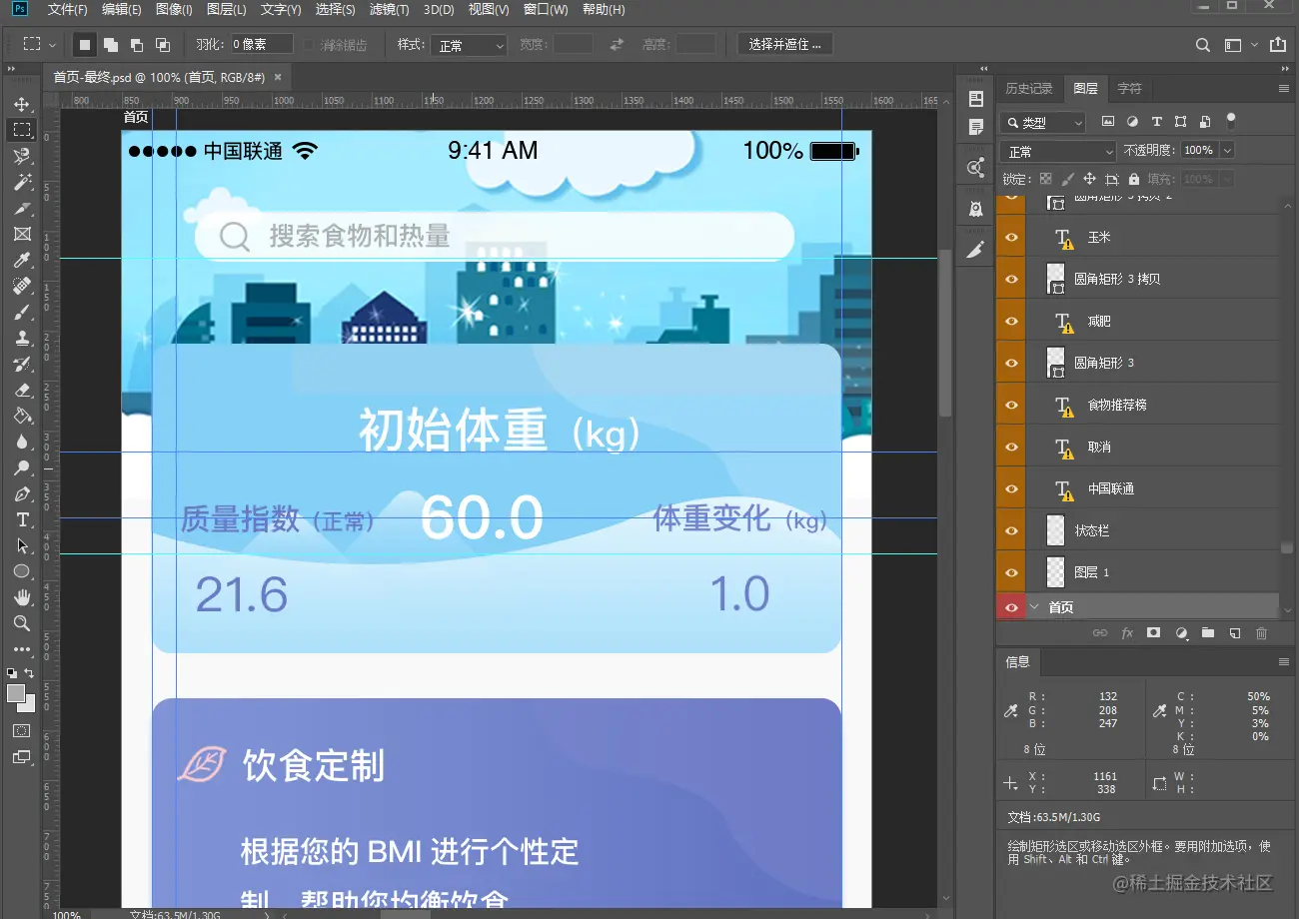The width and height of the screenshot is (1299, 919).
Task: Select the Eyedropper tool
Action: point(22,261)
